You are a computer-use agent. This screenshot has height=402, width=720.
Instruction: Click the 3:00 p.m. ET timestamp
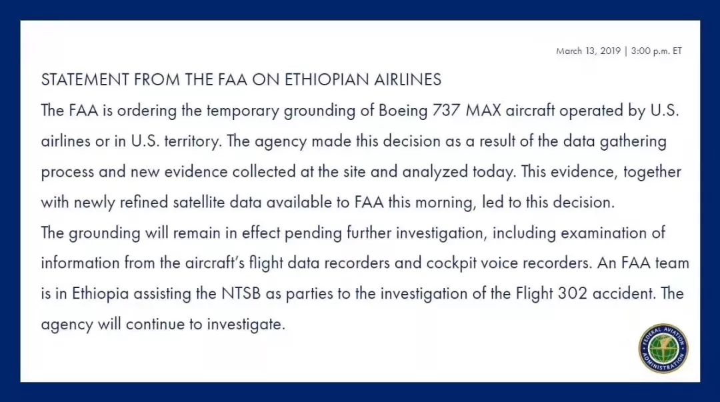(x=656, y=51)
